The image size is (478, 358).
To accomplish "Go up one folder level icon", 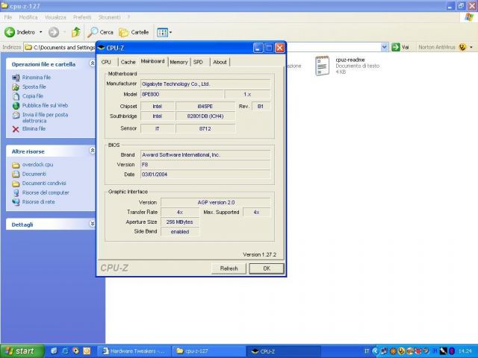I will click(x=76, y=32).
